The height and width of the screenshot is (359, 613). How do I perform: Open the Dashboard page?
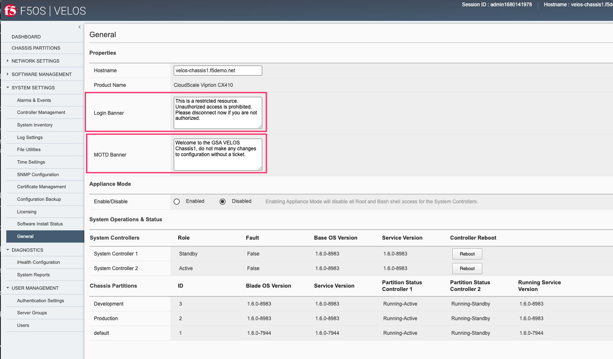[x=26, y=37]
